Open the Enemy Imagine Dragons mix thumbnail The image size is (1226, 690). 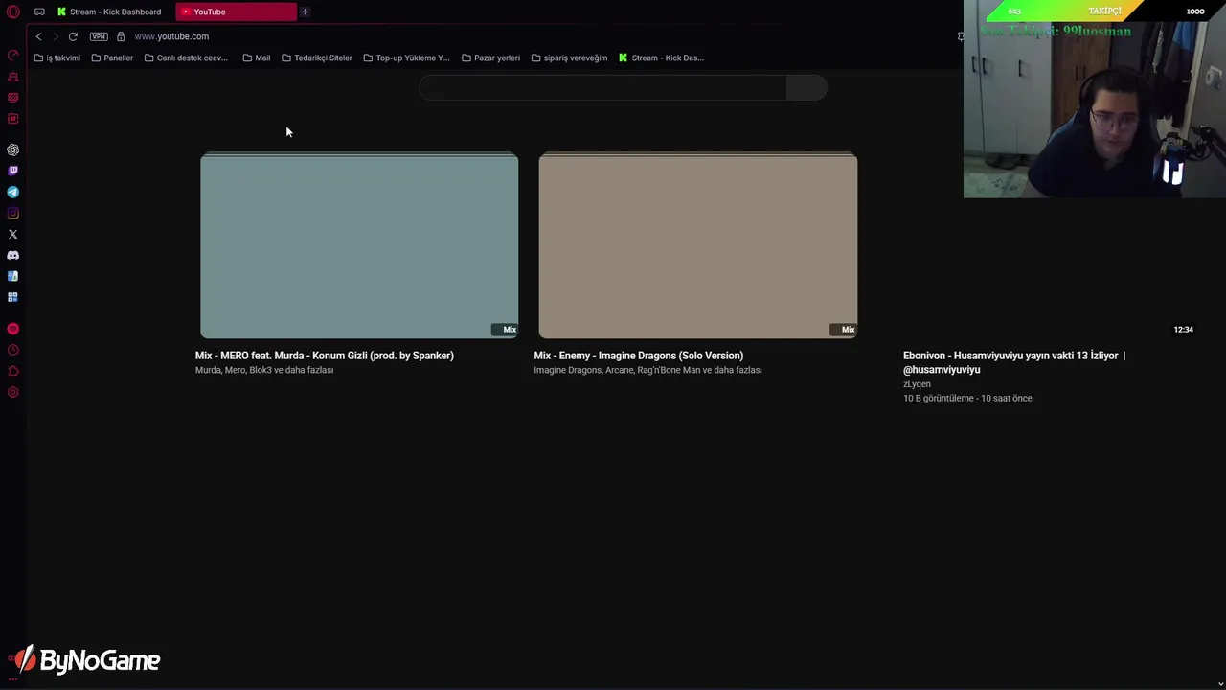[697, 245]
